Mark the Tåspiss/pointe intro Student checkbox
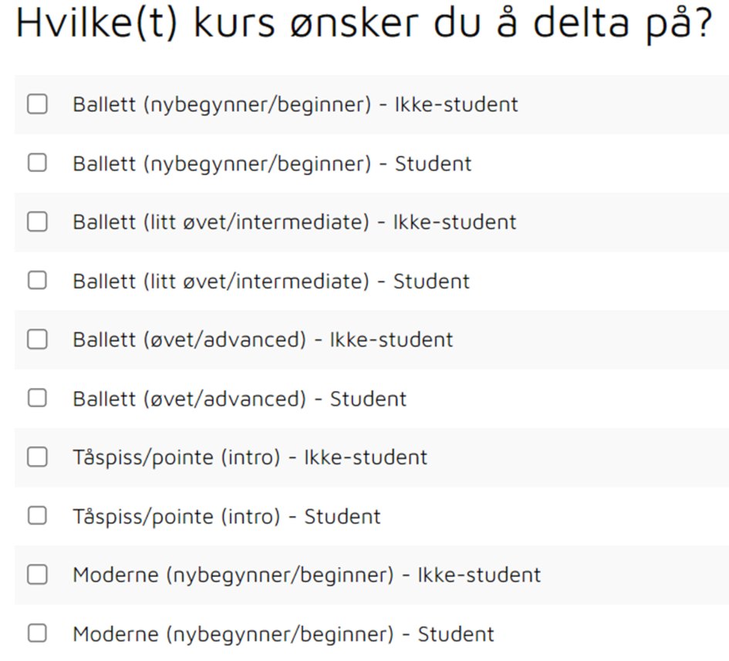The height and width of the screenshot is (661, 729). [37, 516]
